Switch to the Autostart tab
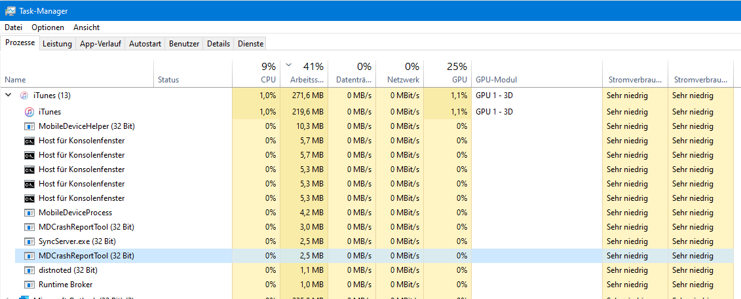Viewport: 741px width, 299px height. pos(145,44)
